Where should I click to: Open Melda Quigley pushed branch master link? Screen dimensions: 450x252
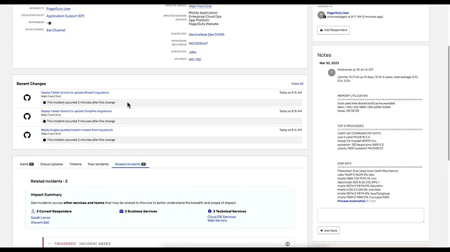[77, 130]
